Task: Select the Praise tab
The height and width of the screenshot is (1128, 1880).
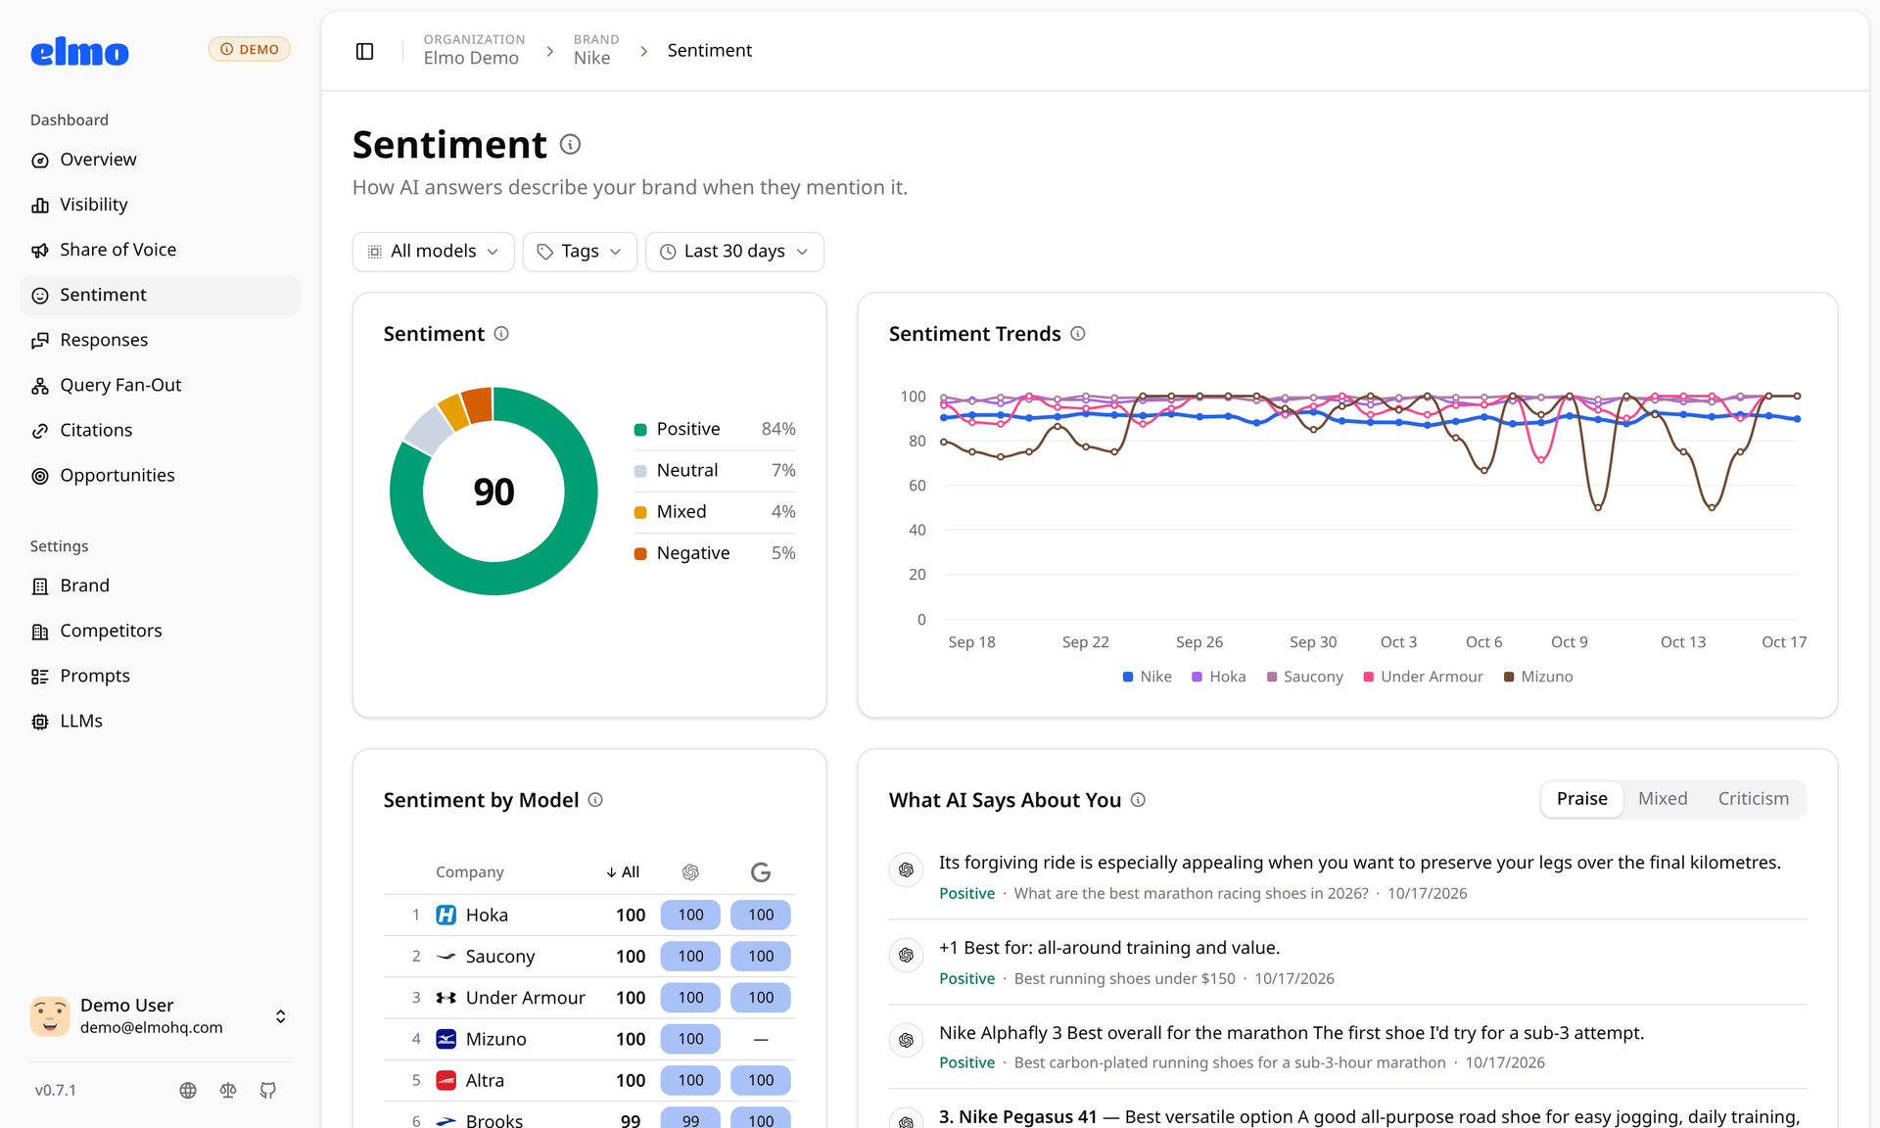Action: click(1582, 799)
